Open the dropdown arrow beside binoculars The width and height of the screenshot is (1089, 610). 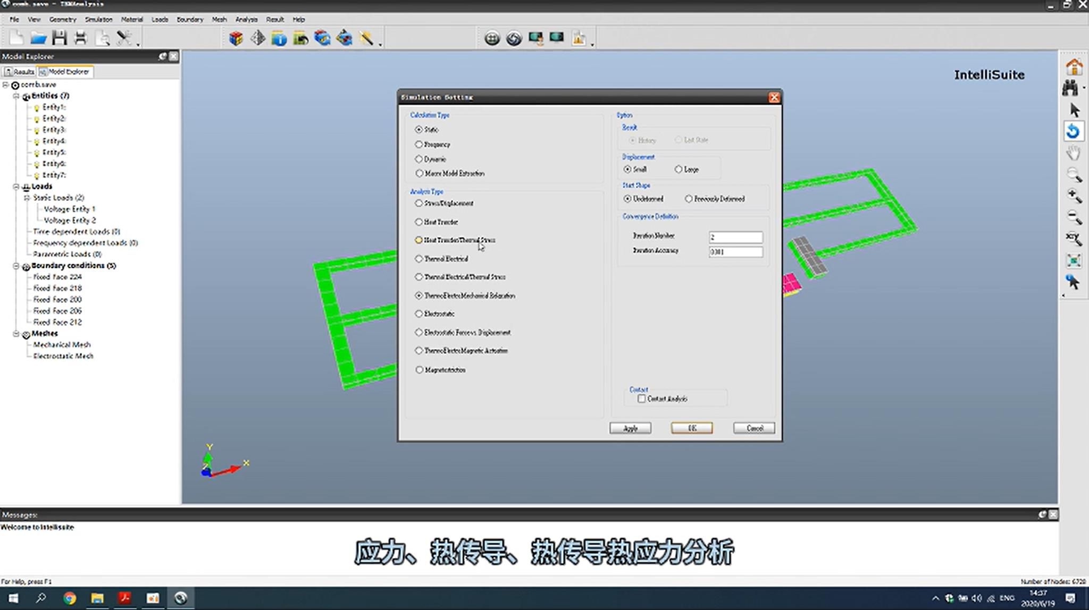tap(1084, 88)
